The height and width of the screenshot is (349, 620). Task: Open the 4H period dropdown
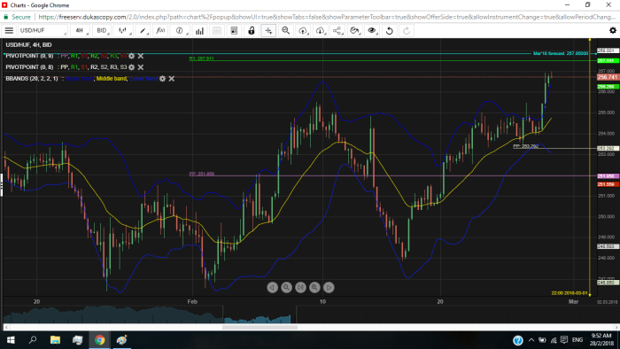(81, 30)
